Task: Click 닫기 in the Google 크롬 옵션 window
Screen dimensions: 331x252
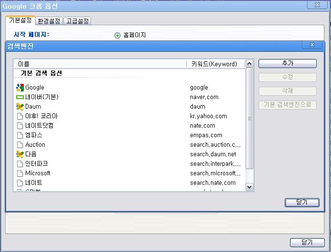Action: pyautogui.click(x=307, y=242)
